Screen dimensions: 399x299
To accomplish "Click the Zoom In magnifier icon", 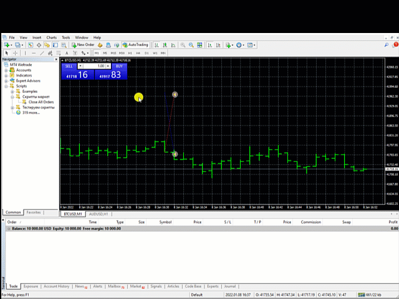I will (x=183, y=45).
